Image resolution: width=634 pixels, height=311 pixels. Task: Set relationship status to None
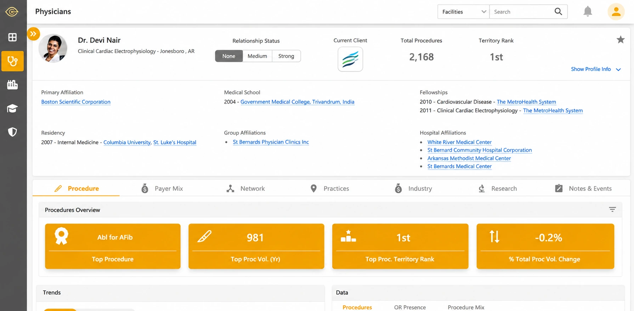(229, 56)
